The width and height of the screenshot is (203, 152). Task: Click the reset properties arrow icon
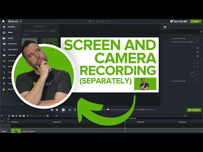pyautogui.click(x=201, y=32)
